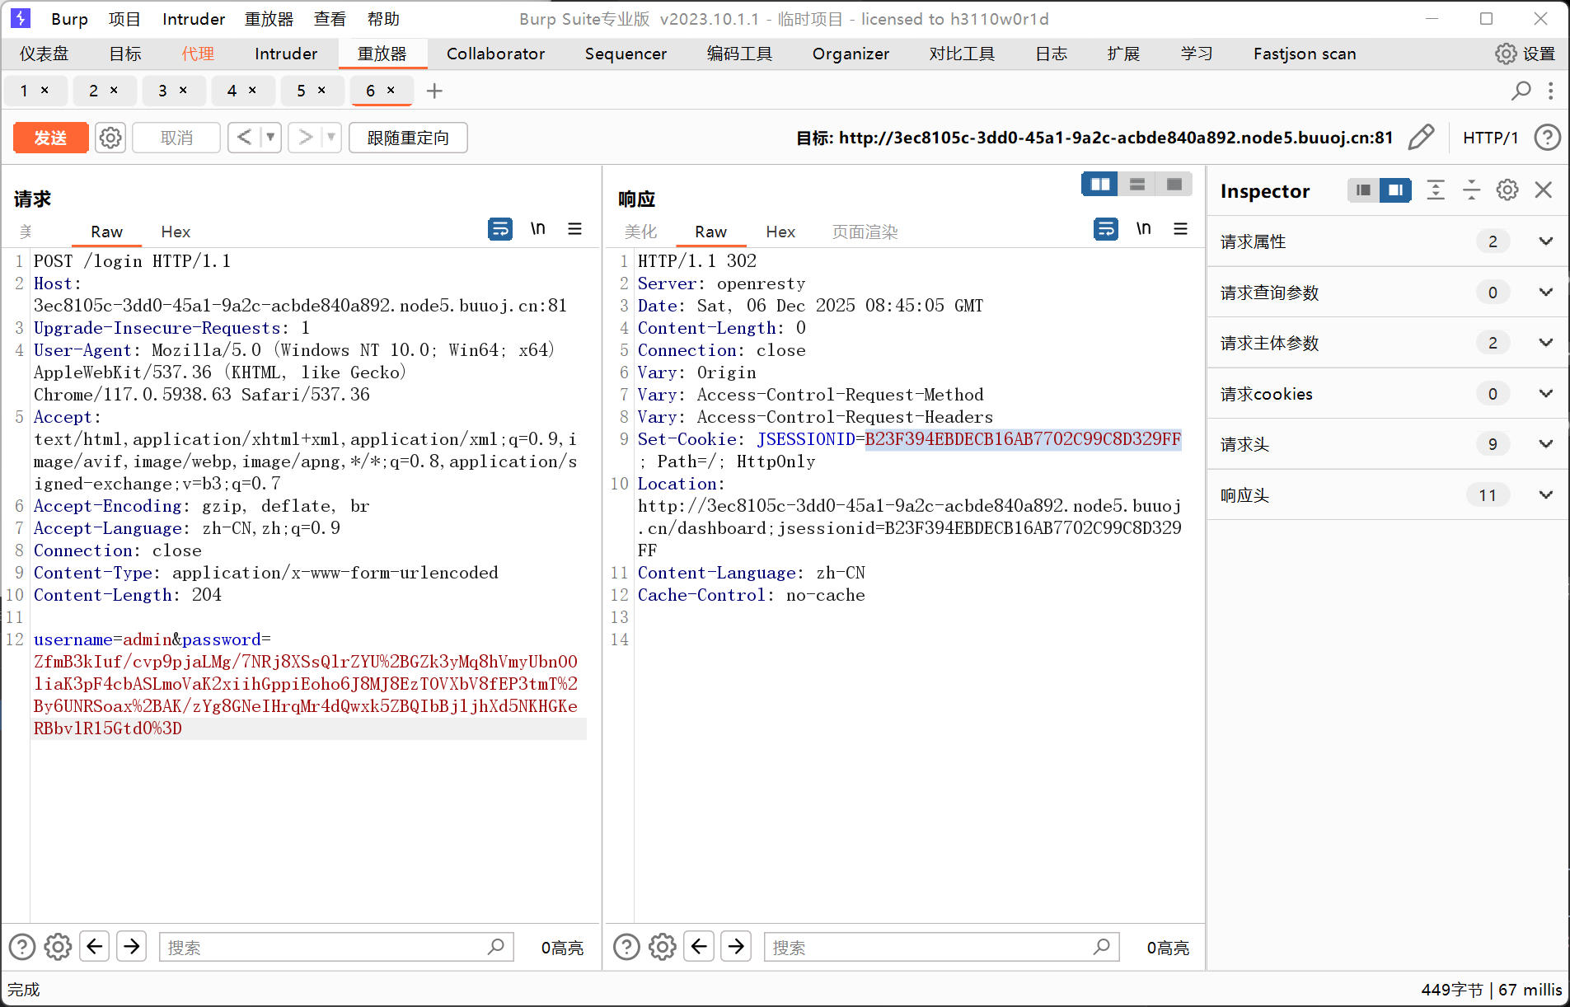
Task: Switch to the Collaborator tab
Action: point(495,54)
